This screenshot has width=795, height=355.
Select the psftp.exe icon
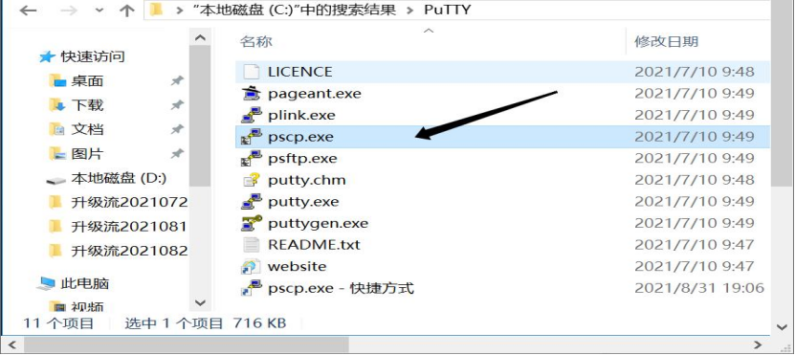252,159
